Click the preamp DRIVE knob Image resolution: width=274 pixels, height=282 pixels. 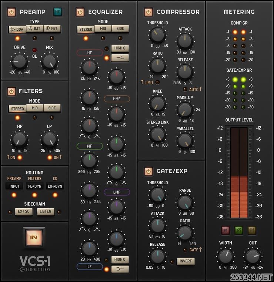[x=19, y=61]
